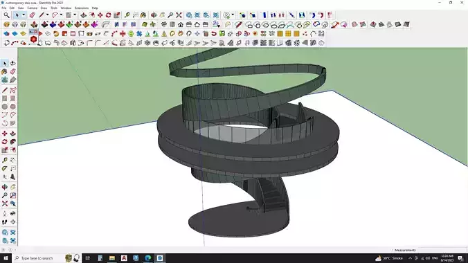Open AutoCAD from the taskbar

(124, 258)
